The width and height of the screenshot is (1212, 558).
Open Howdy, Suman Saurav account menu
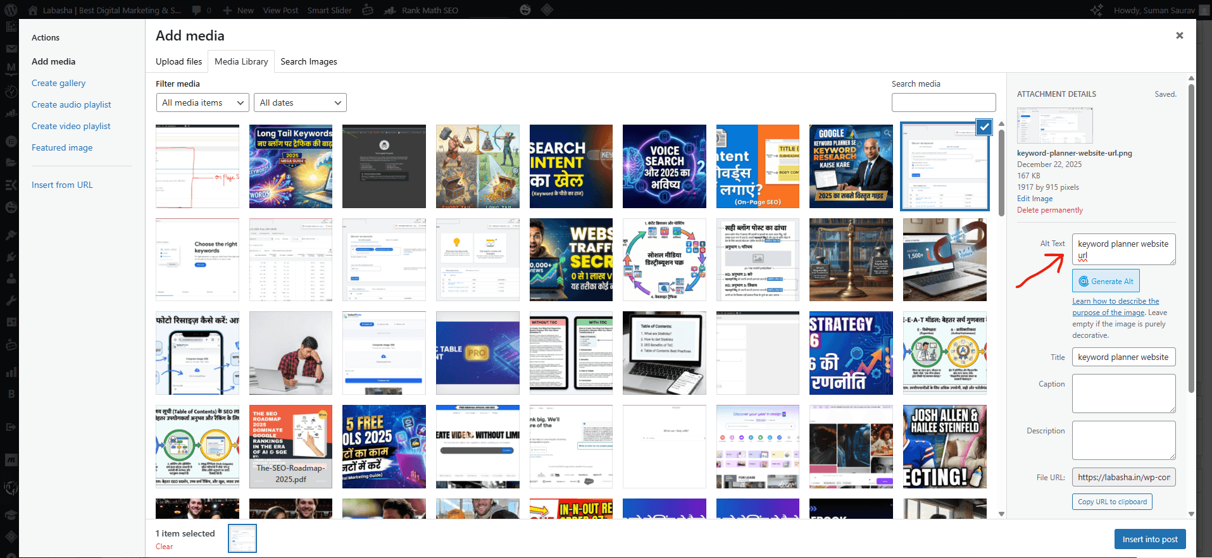pyautogui.click(x=1163, y=10)
